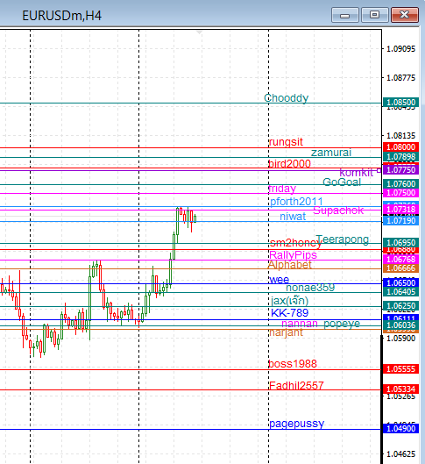The width and height of the screenshot is (425, 464).
Task: Click the EURUSDm,H4 window title
Action: point(61,16)
